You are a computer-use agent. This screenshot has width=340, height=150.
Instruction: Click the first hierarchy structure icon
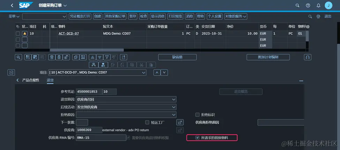point(94,65)
